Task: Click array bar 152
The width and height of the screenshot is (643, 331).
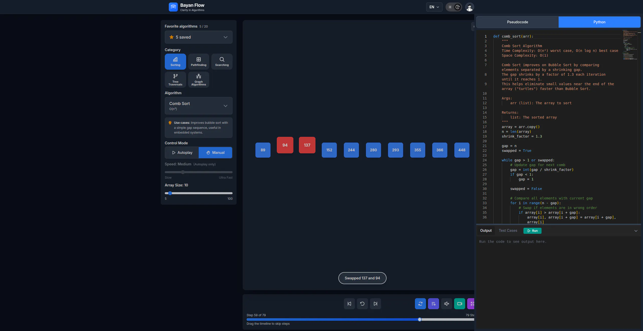Action: tap(329, 150)
